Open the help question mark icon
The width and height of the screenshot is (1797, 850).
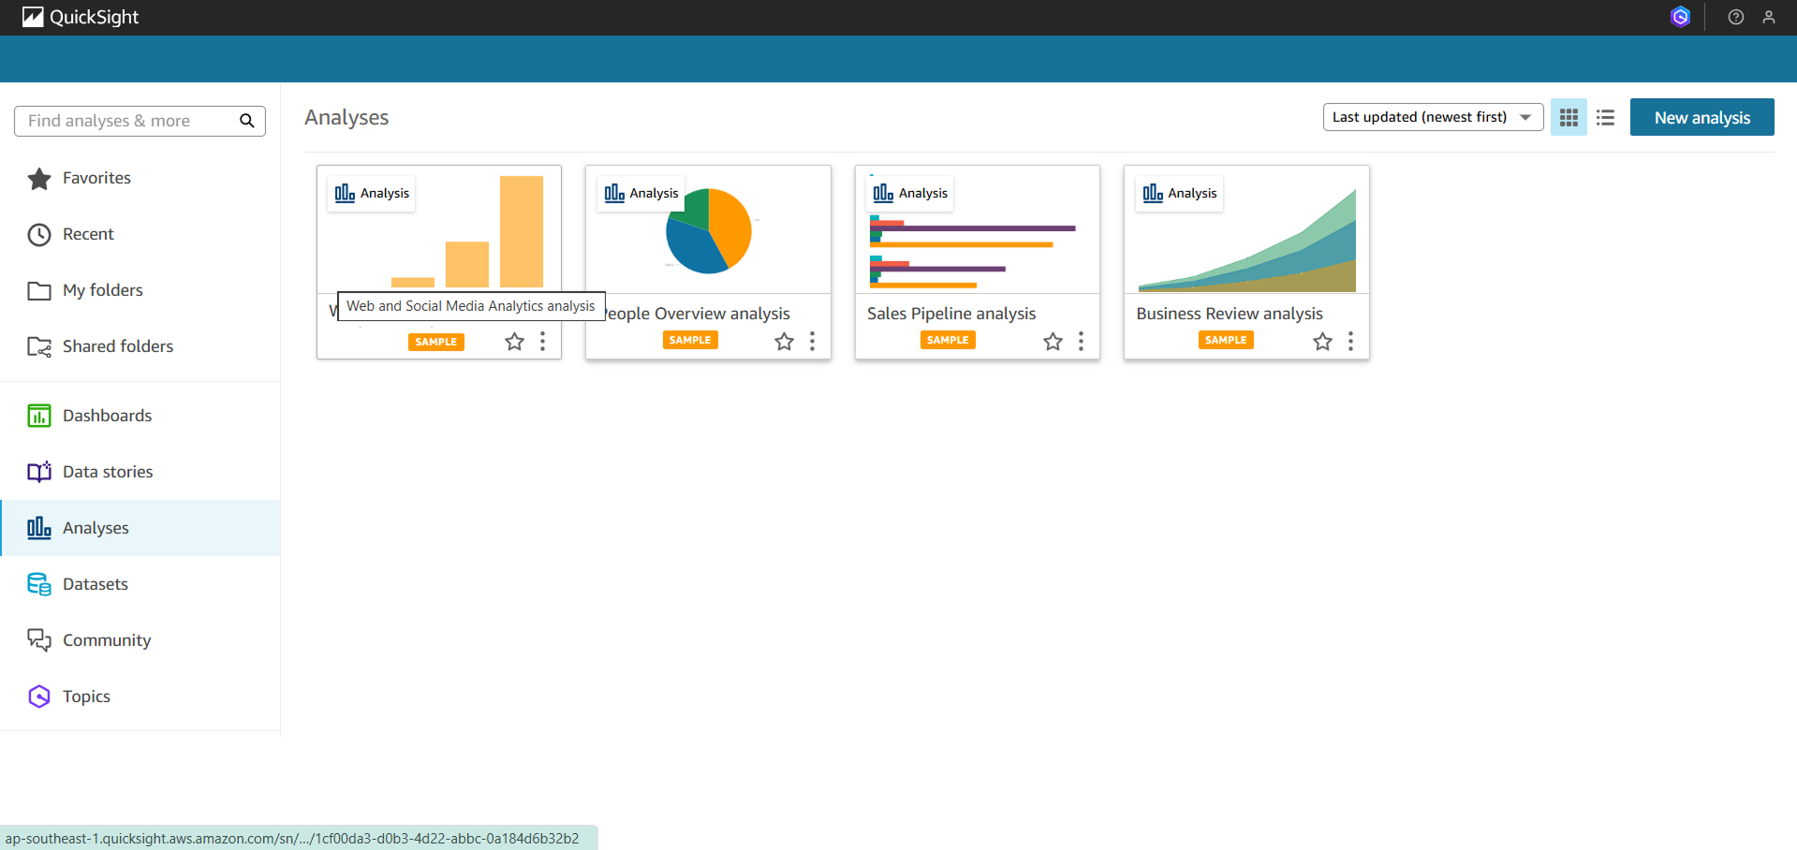pos(1735,17)
